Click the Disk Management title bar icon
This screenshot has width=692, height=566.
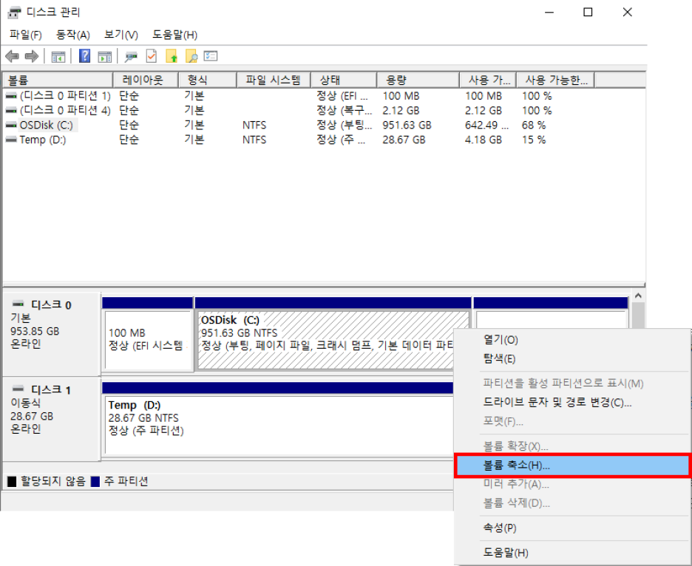tap(14, 13)
